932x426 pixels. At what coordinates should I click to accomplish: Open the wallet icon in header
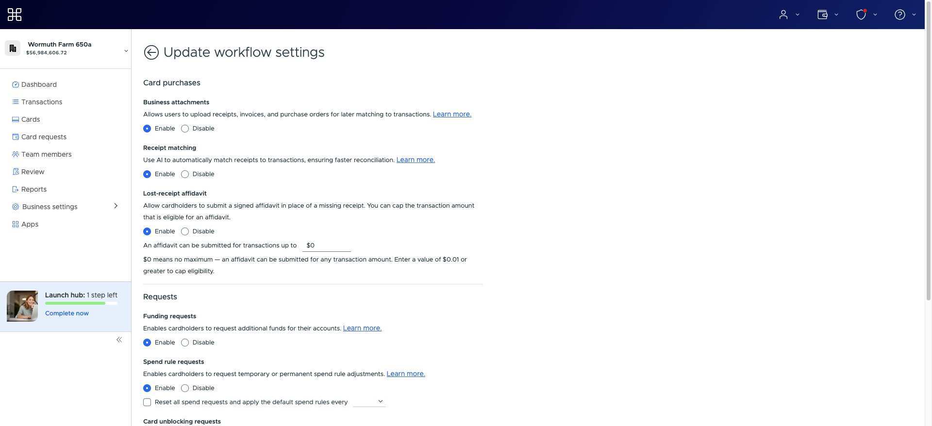(822, 15)
